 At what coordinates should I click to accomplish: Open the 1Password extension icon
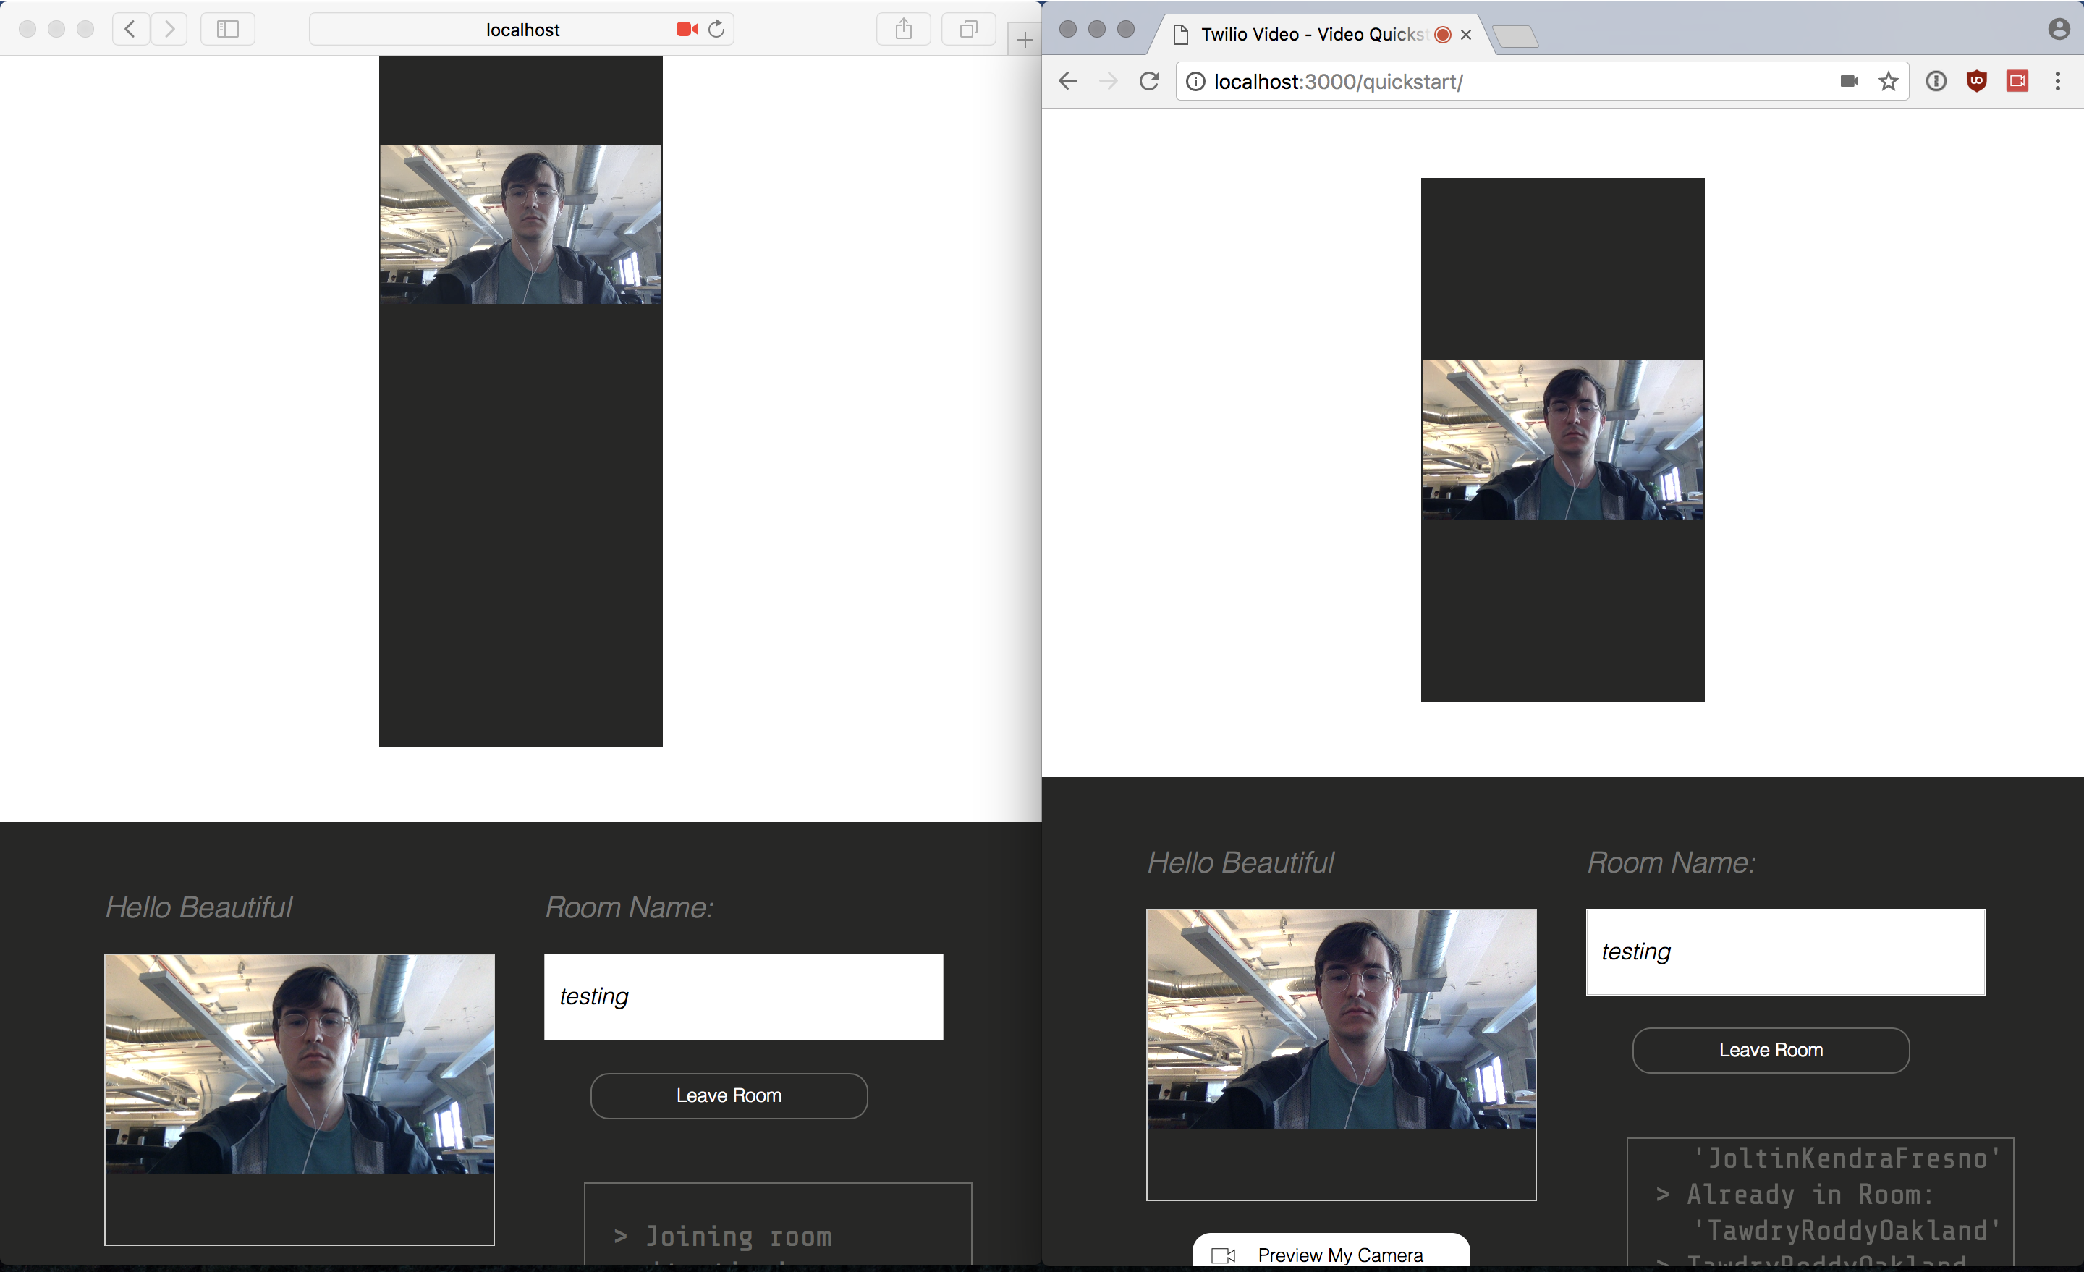[x=1936, y=81]
